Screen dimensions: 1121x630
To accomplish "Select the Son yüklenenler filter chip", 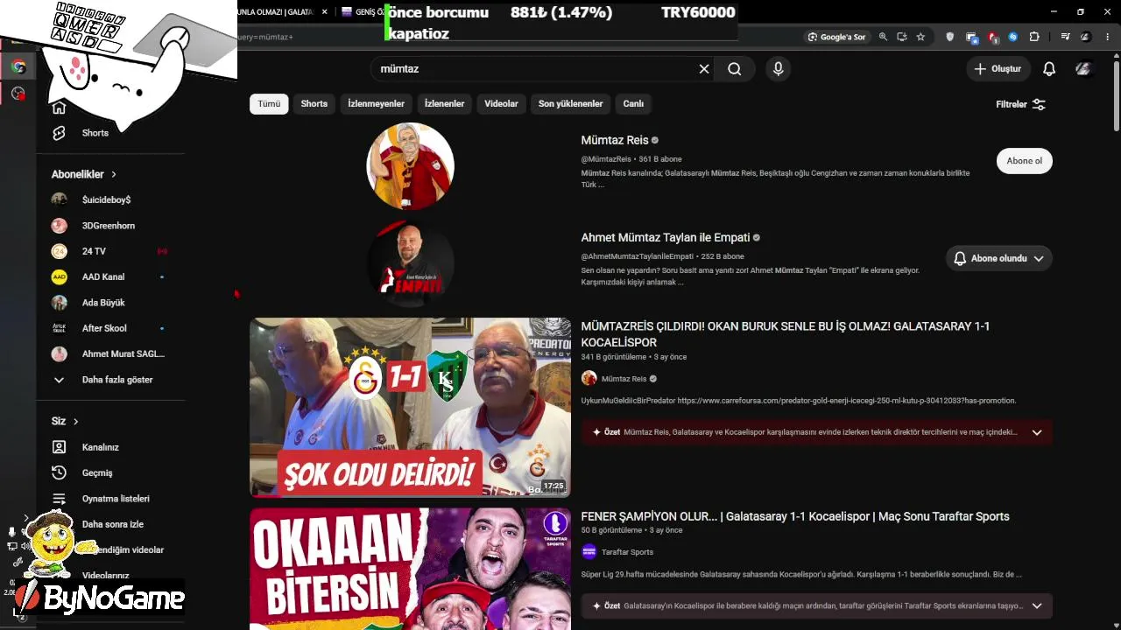I will click(571, 103).
